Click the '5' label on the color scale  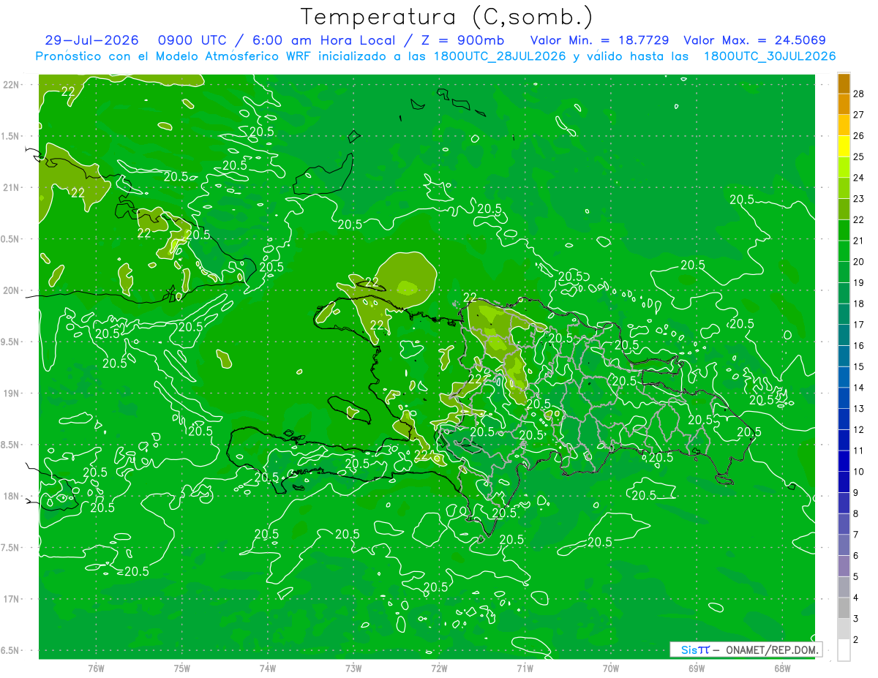click(x=856, y=576)
